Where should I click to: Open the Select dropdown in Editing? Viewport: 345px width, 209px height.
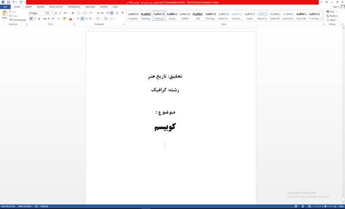point(332,20)
